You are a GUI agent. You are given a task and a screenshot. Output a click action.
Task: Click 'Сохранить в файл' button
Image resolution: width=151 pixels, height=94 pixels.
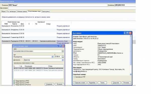(x=80, y=83)
